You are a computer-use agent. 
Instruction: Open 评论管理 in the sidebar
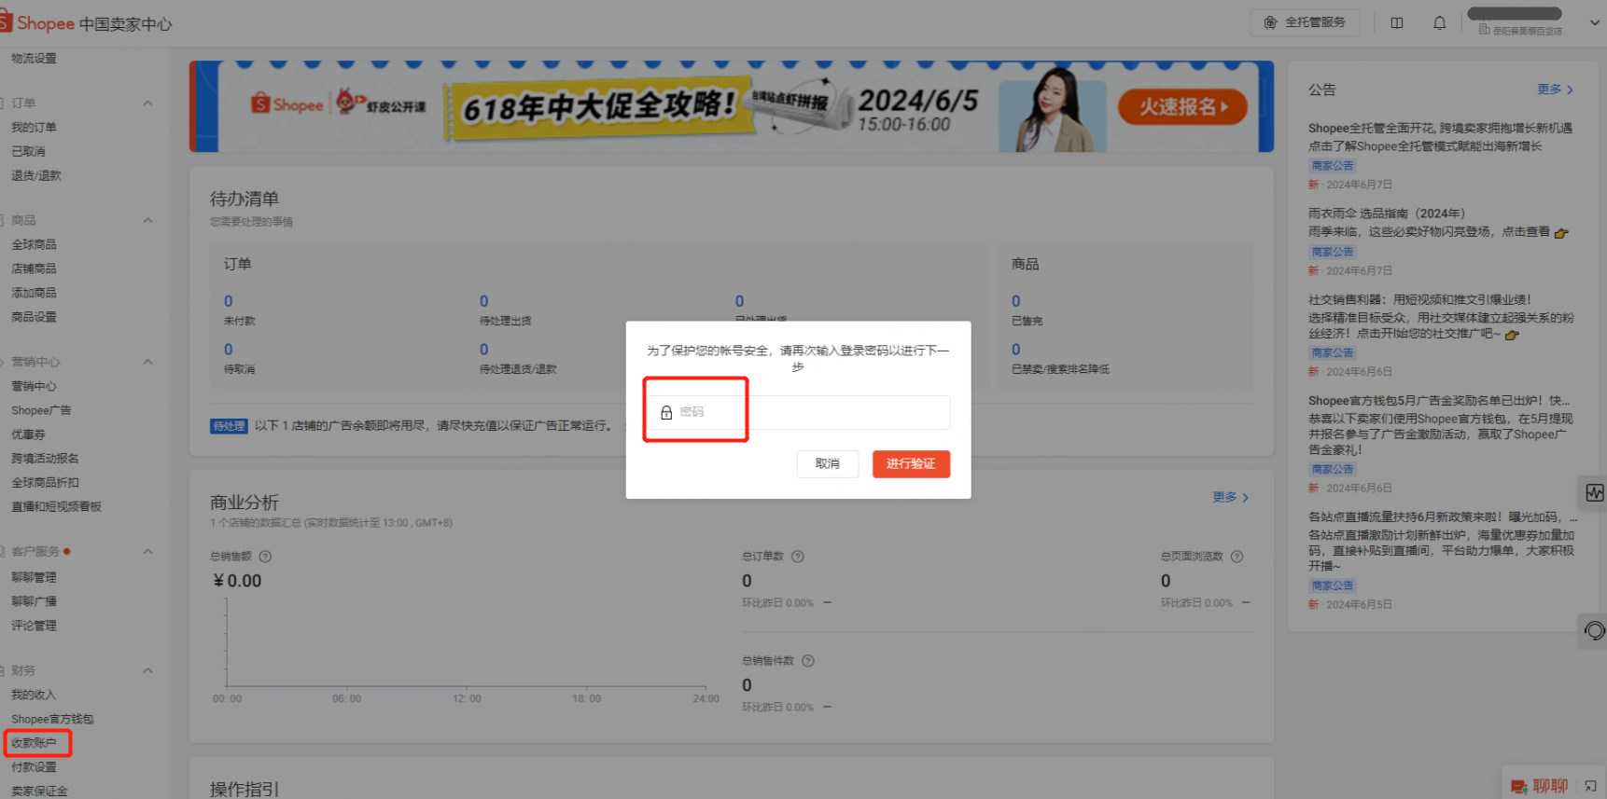[34, 626]
